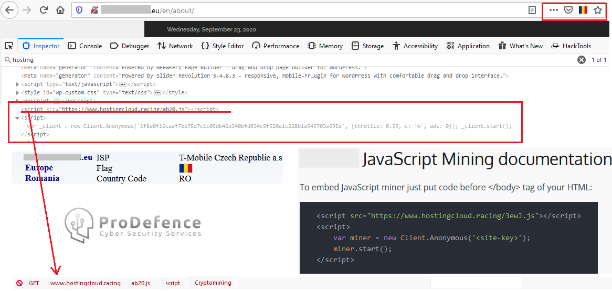Viewport: 612px width, 291px height.
Task: Expand the text/javascript script node
Action: click(x=17, y=84)
